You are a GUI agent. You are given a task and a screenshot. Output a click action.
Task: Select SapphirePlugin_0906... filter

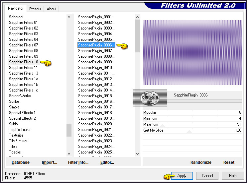point(96,45)
